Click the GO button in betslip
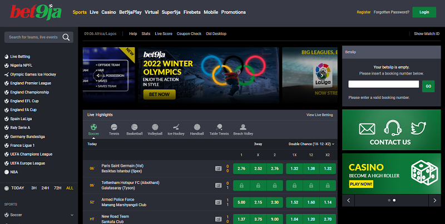 pyautogui.click(x=428, y=86)
